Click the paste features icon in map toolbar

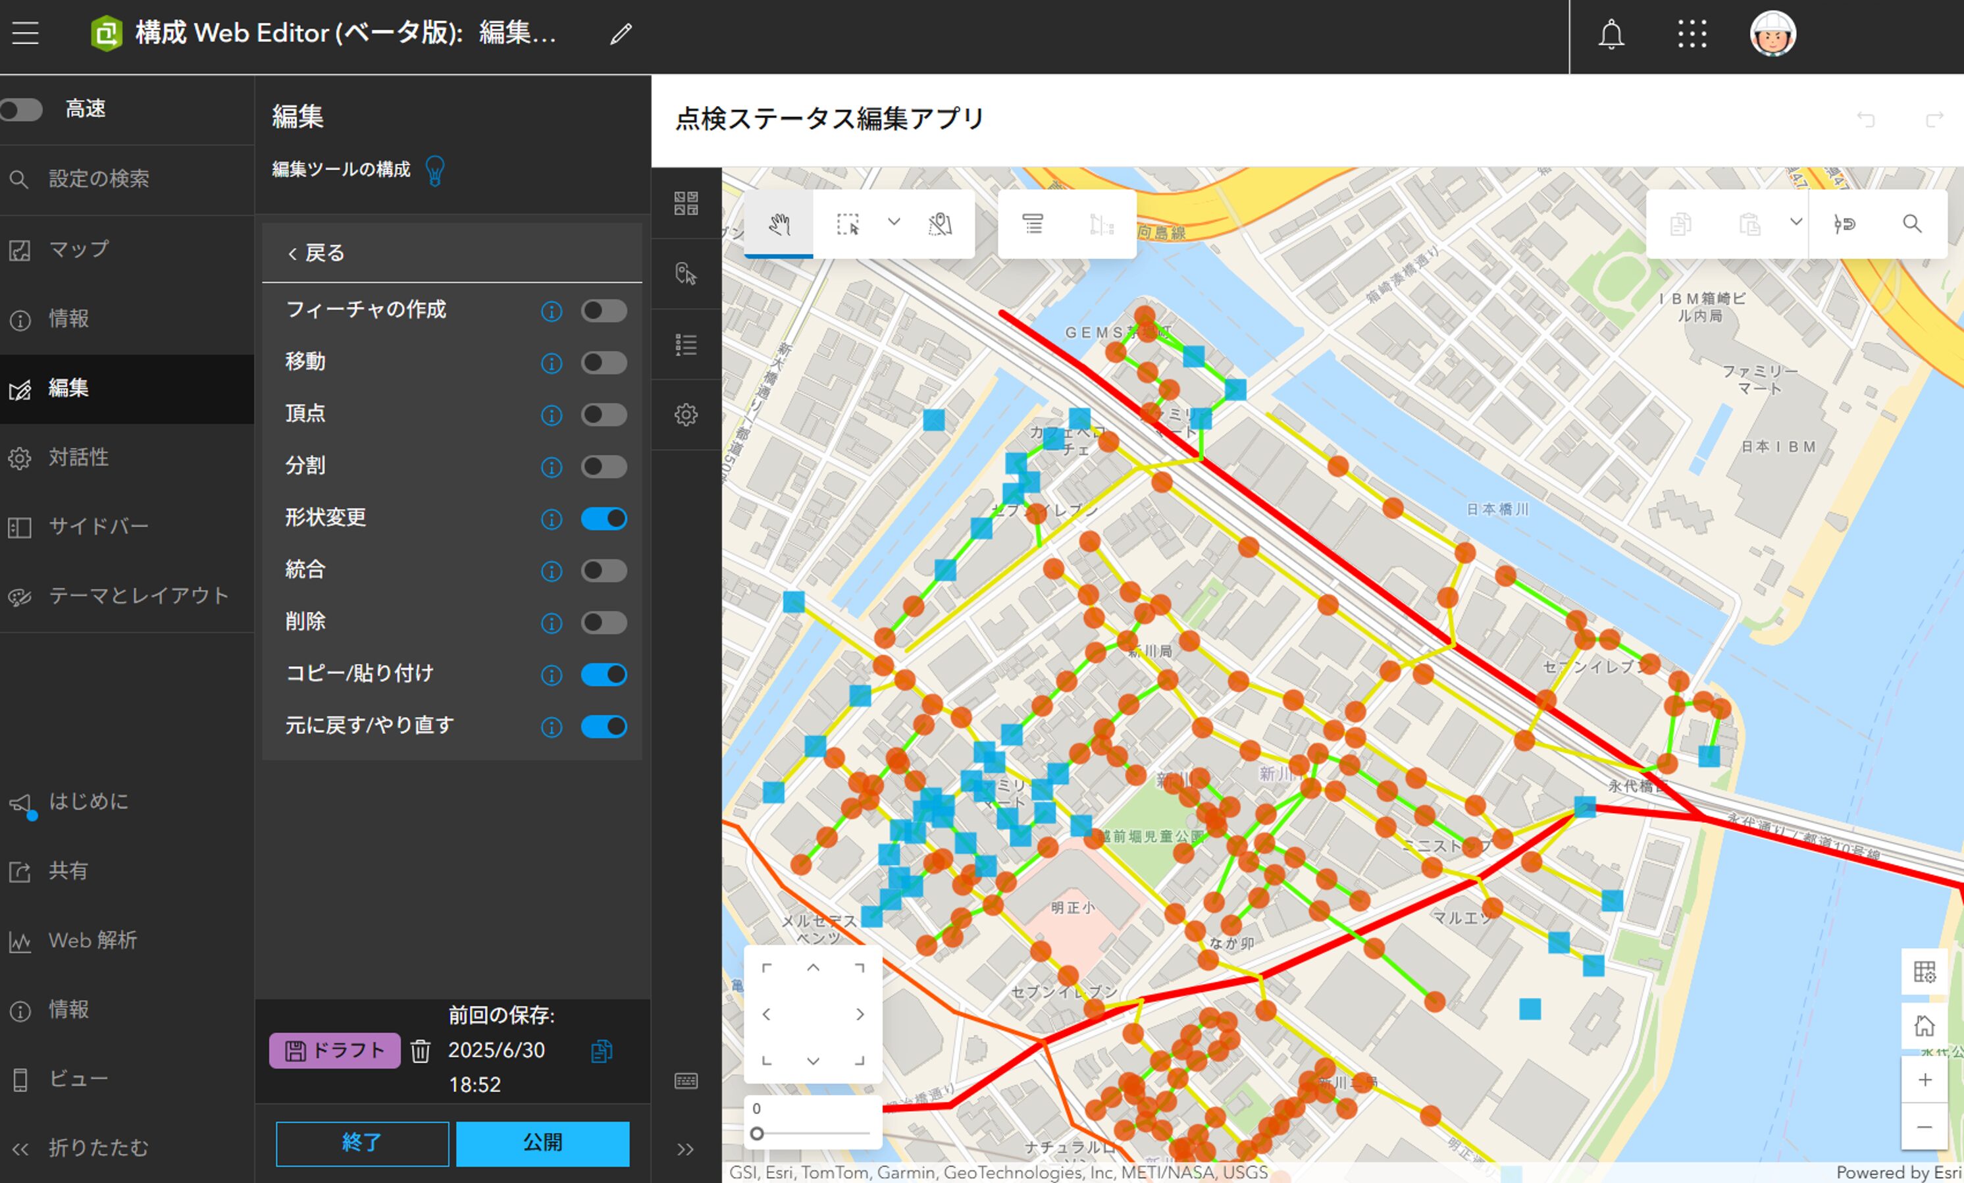click(x=1749, y=224)
